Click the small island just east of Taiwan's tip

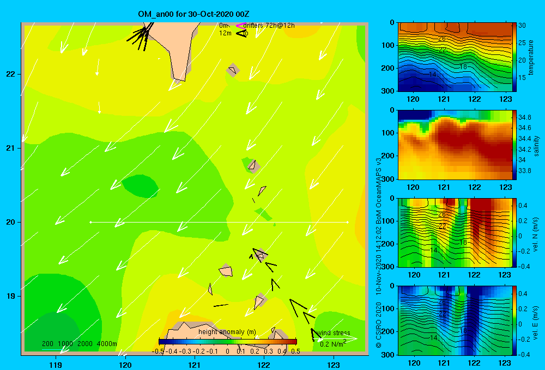(x=233, y=70)
